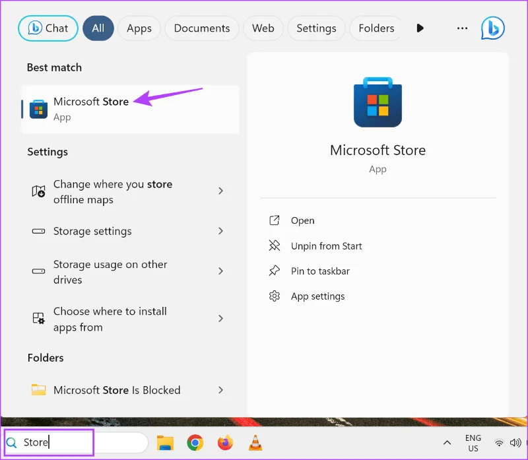Viewport: 528px width, 460px height.
Task: Expand the offline maps result chevron
Action: [x=220, y=191]
